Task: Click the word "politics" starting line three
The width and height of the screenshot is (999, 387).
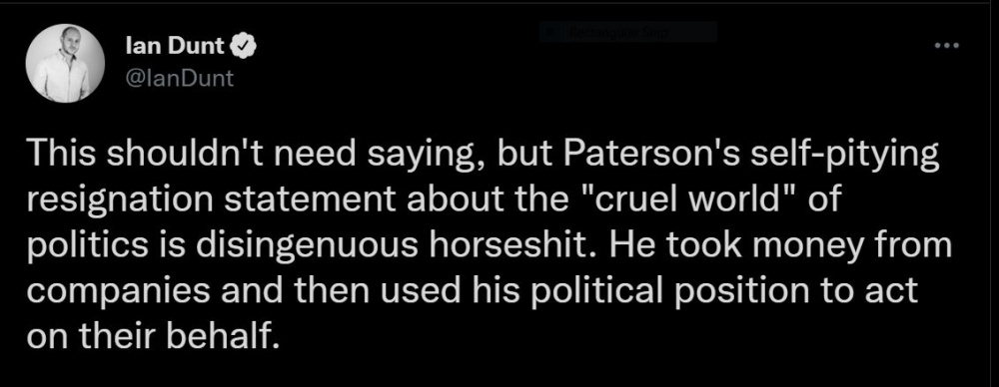Action: 86,245
